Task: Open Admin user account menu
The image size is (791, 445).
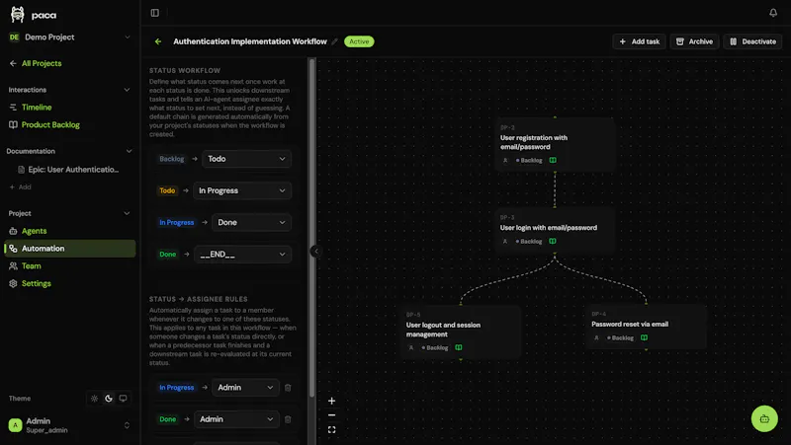Action: [69, 425]
